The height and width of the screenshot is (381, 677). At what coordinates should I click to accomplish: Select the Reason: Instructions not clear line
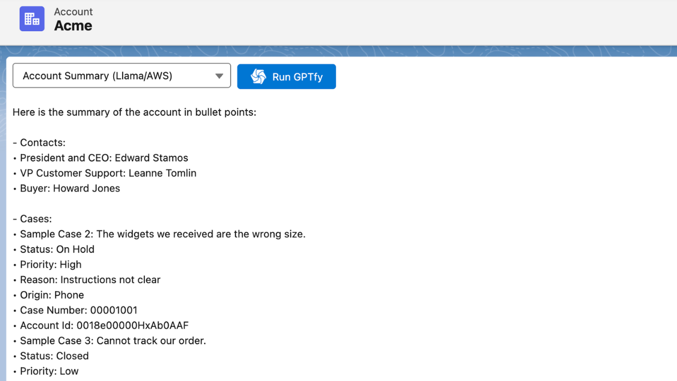tap(90, 280)
